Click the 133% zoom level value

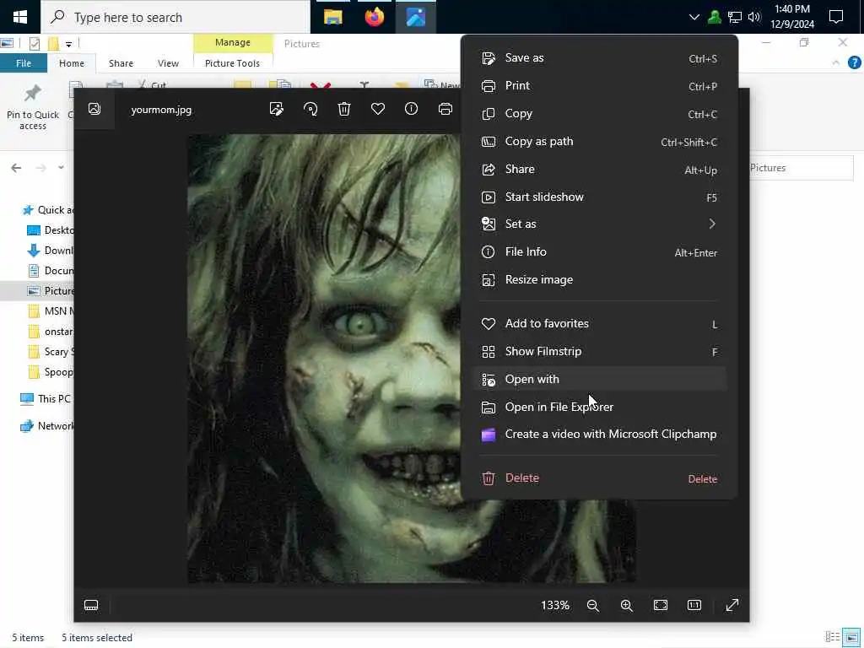(555, 606)
